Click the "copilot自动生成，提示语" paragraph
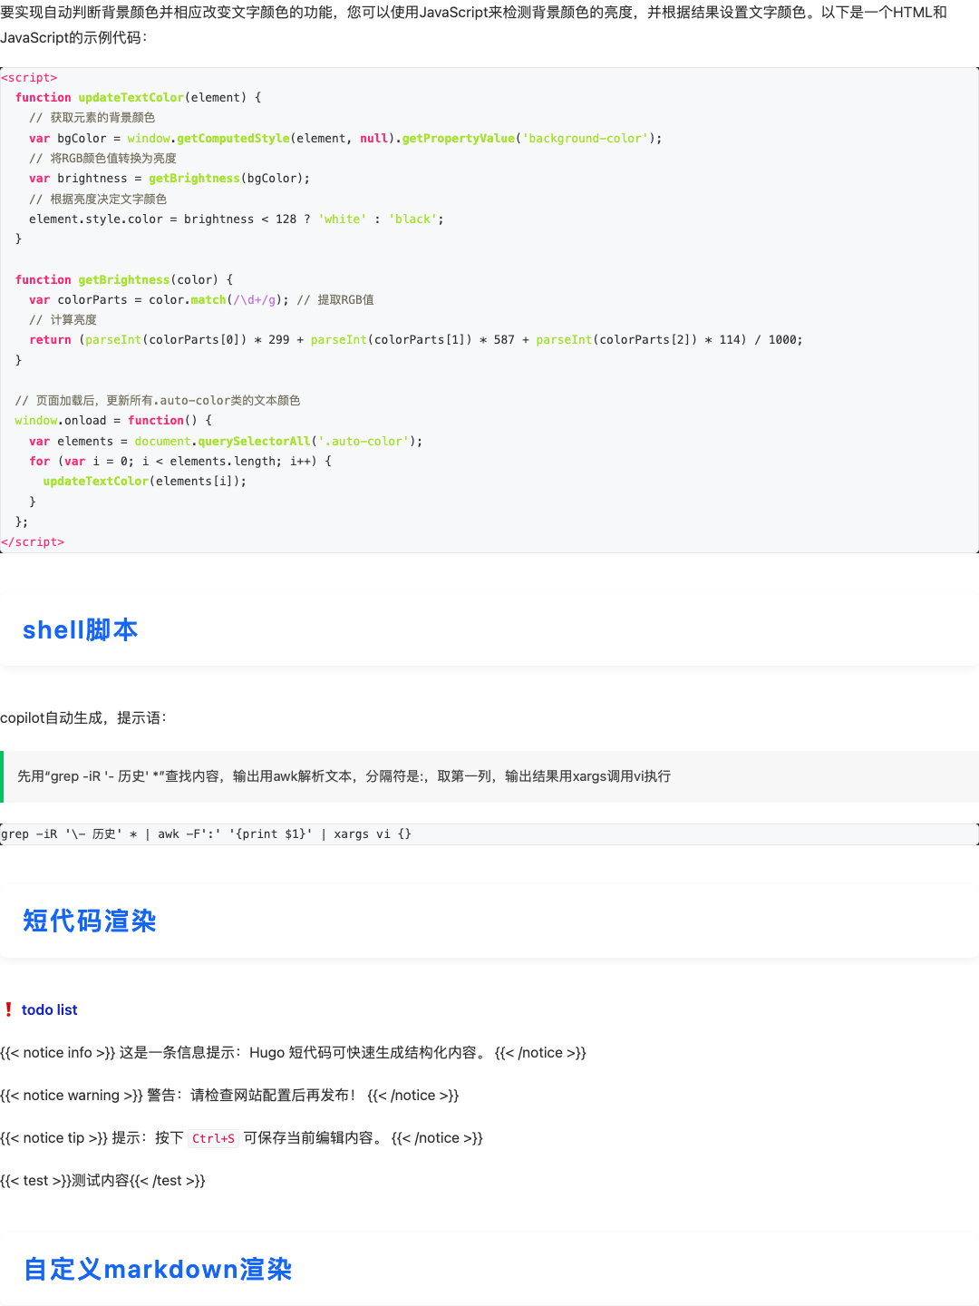Viewport: 979px width, 1306px height. click(83, 717)
